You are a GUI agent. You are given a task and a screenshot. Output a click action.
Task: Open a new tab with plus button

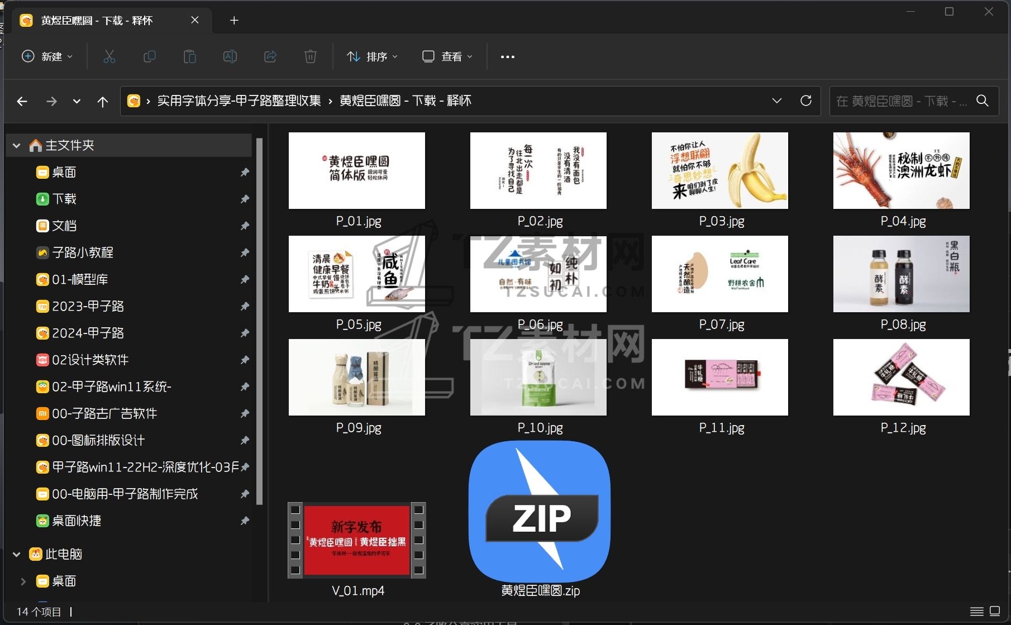(x=234, y=21)
